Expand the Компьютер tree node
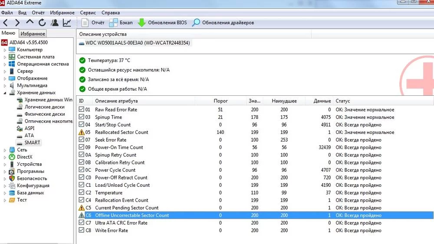Screen dimensions: 434x244 (5, 50)
